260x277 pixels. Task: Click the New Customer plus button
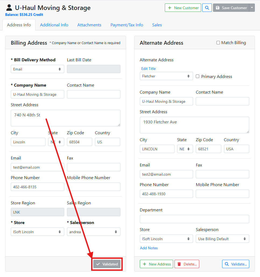(x=183, y=8)
